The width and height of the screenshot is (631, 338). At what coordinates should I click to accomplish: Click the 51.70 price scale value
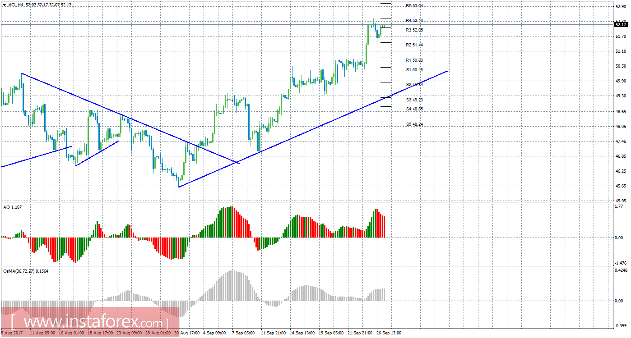point(621,37)
